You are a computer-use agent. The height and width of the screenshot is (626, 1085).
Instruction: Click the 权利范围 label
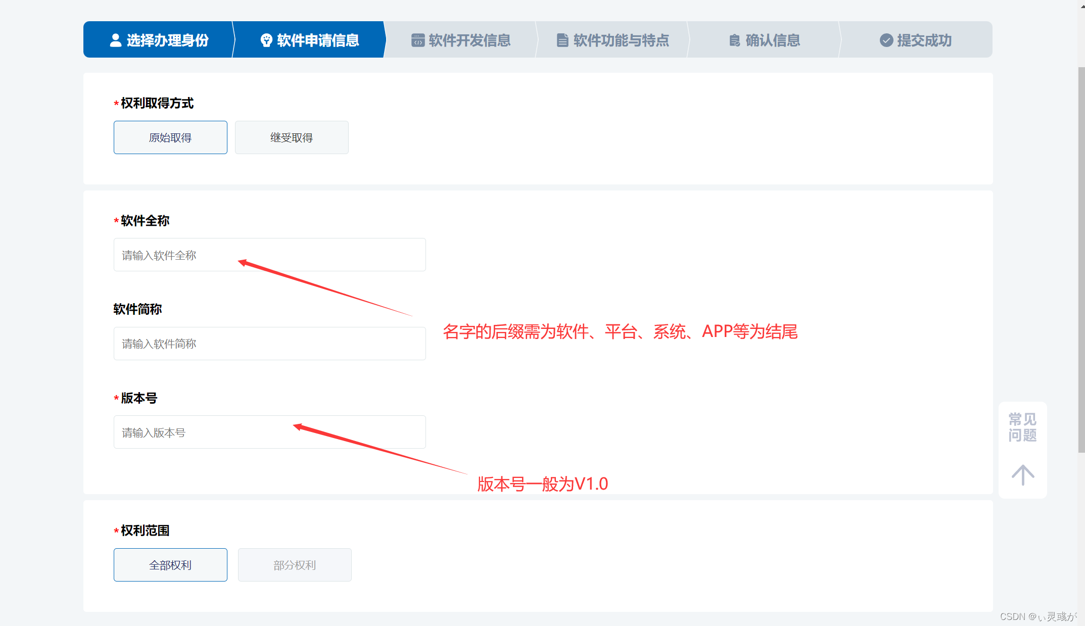(145, 531)
